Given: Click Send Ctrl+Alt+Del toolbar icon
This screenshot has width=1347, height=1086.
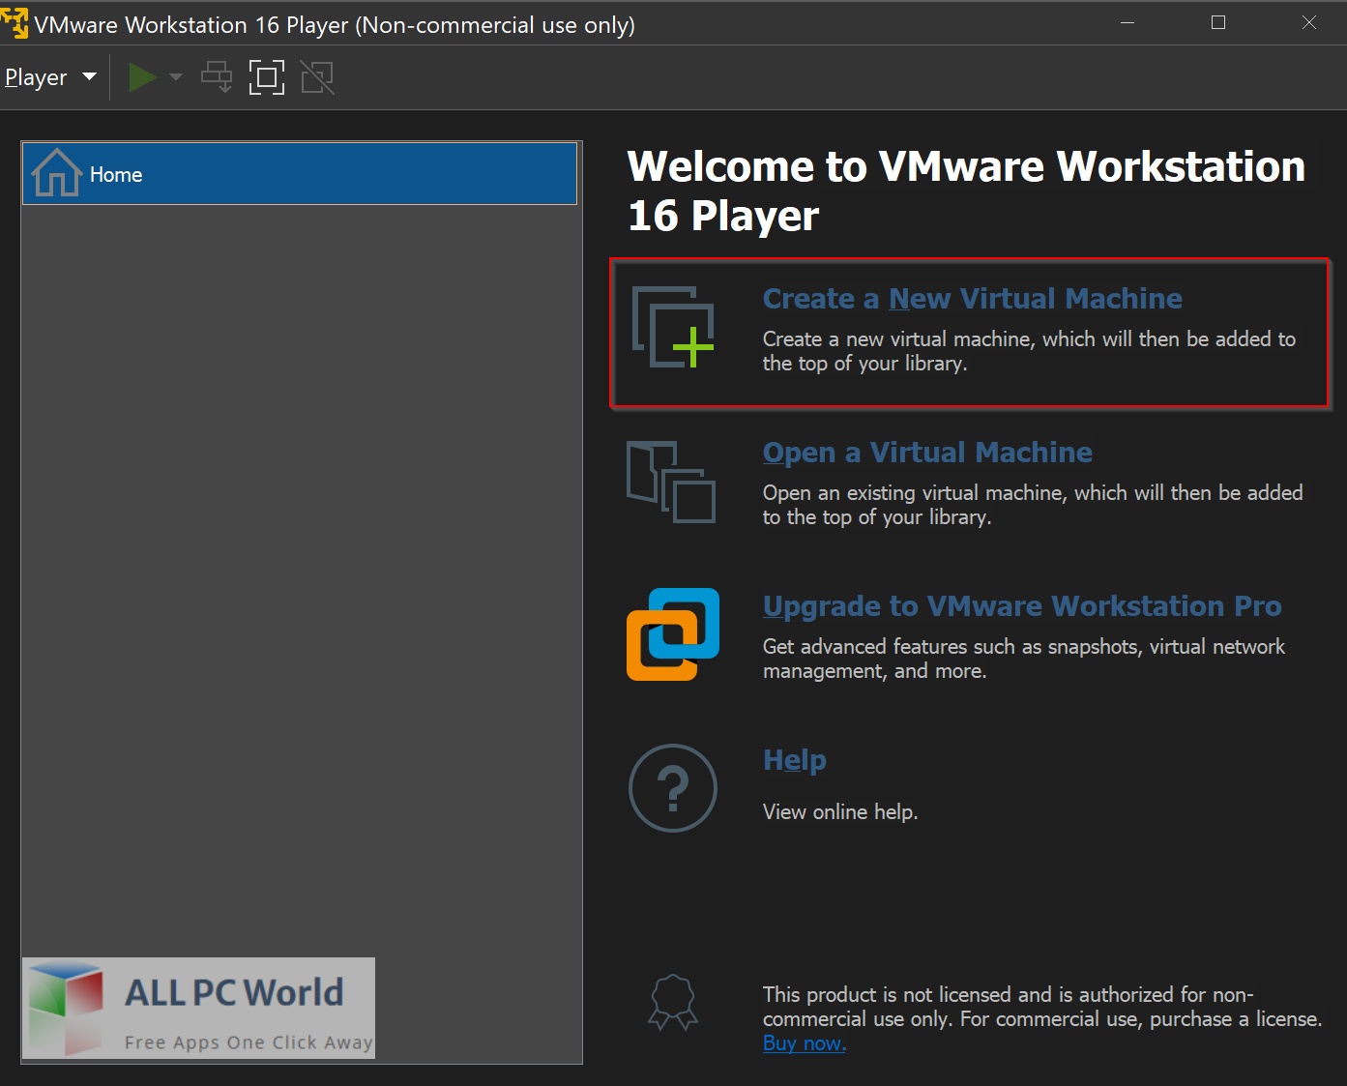Looking at the screenshot, I should (x=217, y=77).
